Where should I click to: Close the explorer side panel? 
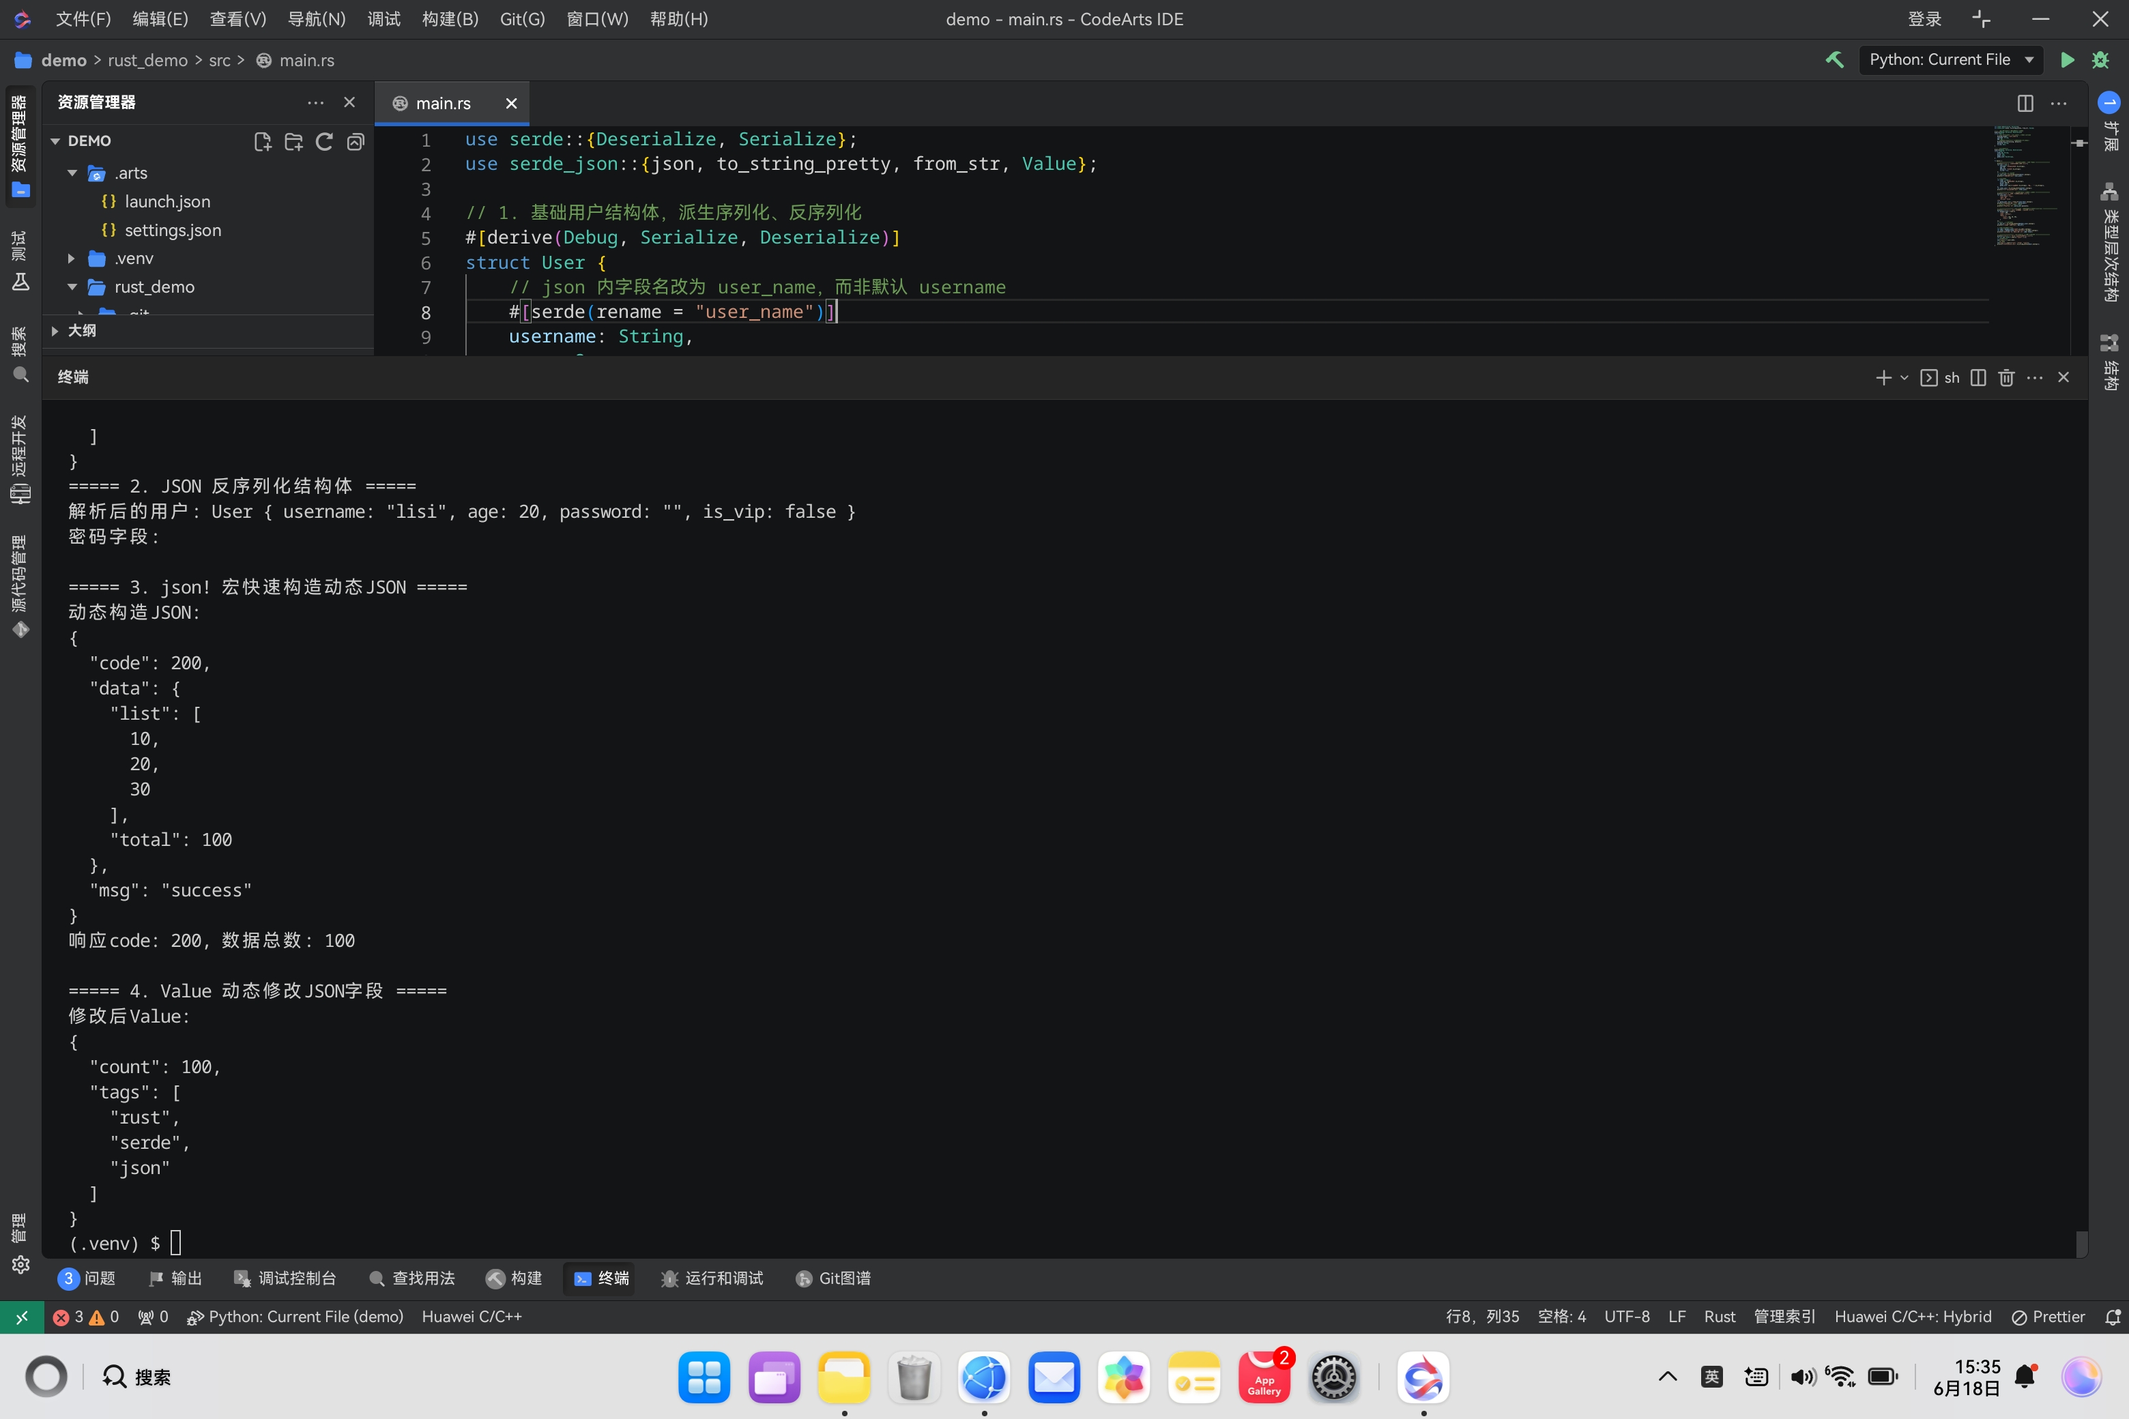coord(349,102)
